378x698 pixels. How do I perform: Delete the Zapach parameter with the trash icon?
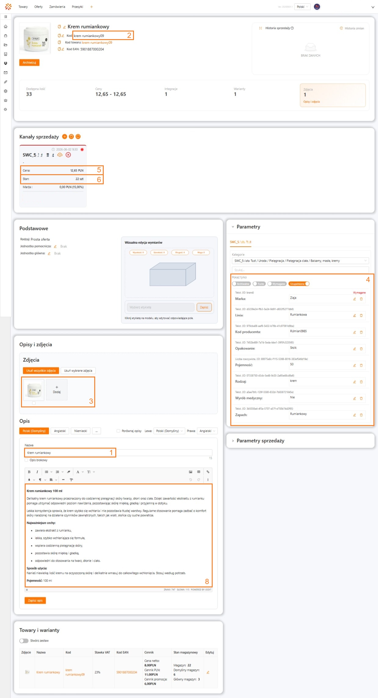[361, 415]
